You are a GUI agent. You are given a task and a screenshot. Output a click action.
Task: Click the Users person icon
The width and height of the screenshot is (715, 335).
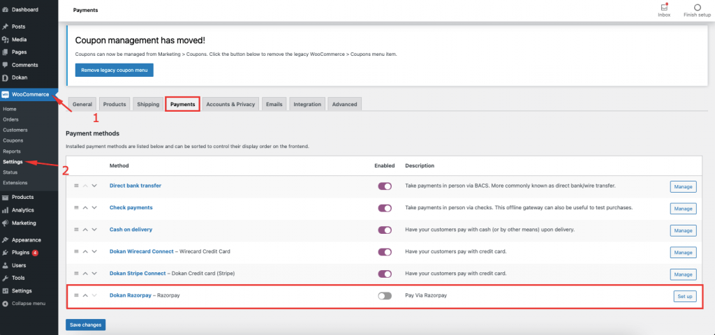click(5, 265)
